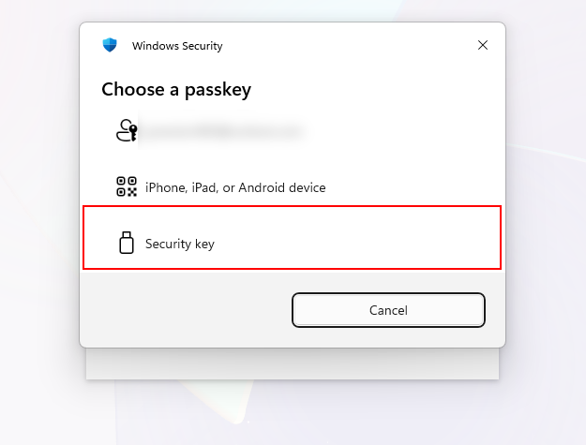Choose the "Security key" text label
Viewport: 586px width, 445px height.
[180, 244]
